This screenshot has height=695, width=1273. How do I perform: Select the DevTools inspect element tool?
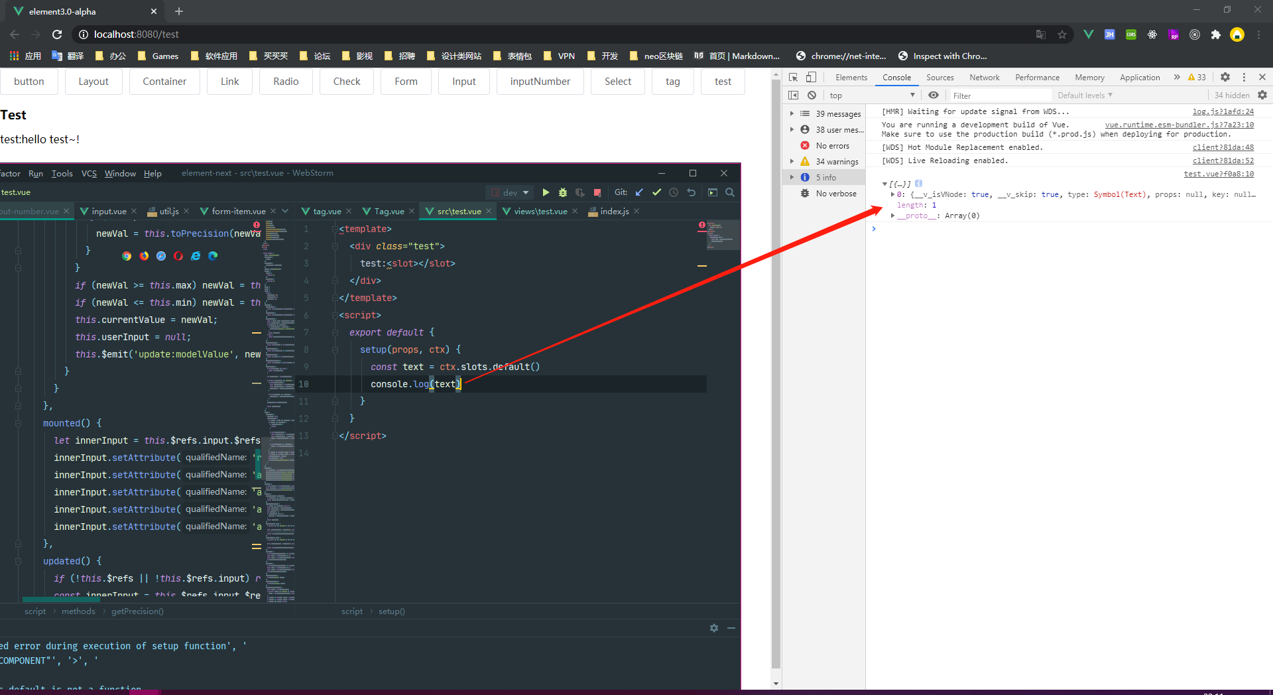(793, 77)
